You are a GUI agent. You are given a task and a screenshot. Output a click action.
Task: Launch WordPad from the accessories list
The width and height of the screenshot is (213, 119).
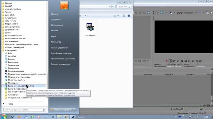click(x=12, y=56)
